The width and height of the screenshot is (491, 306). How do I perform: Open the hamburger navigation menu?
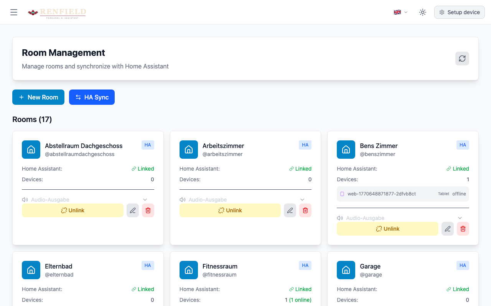(14, 12)
